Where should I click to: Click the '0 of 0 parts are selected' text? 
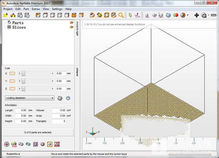[x=38, y=132]
